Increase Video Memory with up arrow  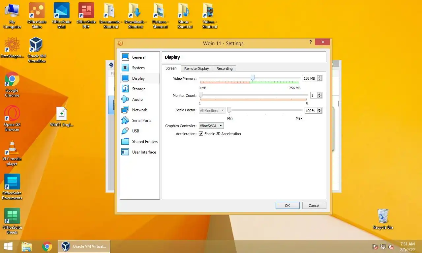coord(319,77)
